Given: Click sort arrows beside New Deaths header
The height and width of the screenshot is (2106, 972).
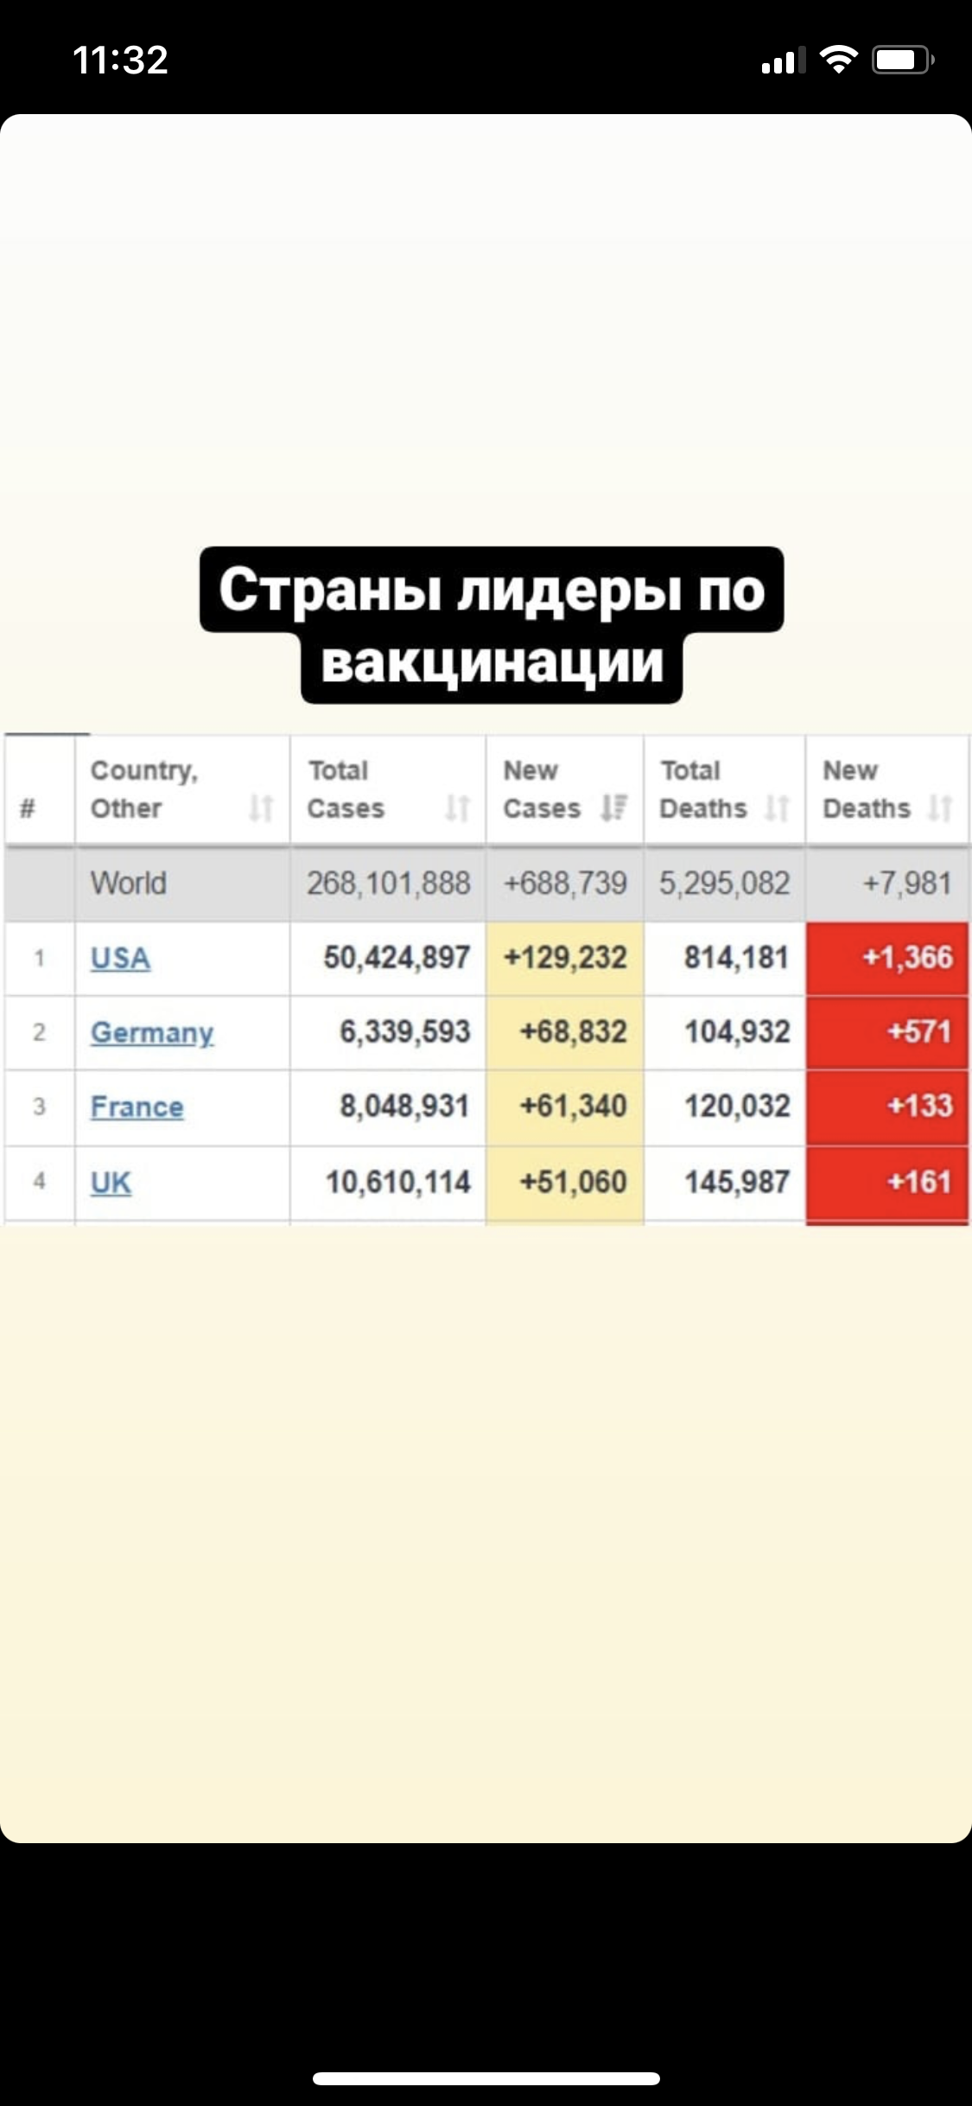Looking at the screenshot, I should tap(940, 808).
